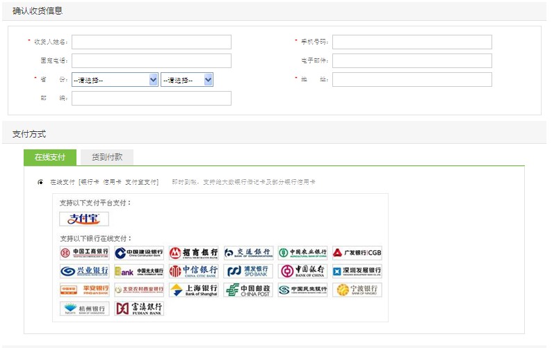The width and height of the screenshot is (552, 348).
Task: Pick 中国光大银行 Everbright logo
Action: 139,272
